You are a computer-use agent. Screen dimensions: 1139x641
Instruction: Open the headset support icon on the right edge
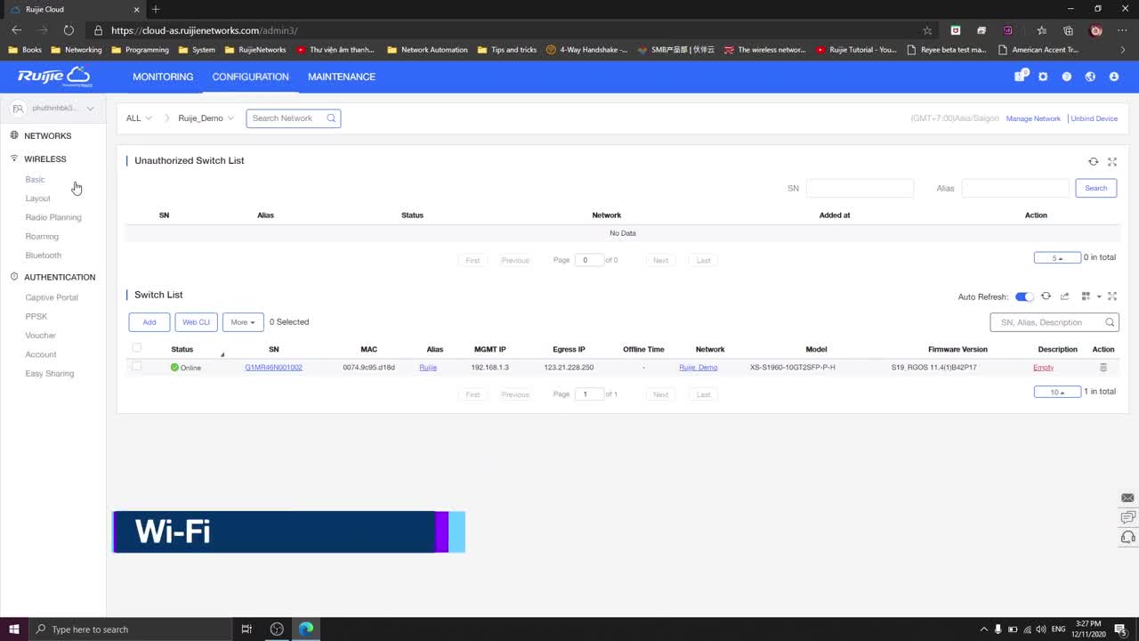pyautogui.click(x=1127, y=537)
